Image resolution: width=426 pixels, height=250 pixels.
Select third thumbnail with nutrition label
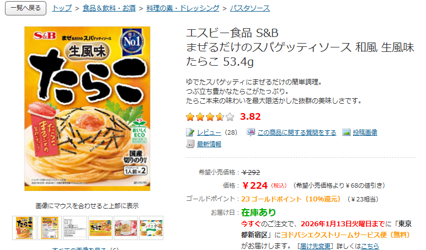(75, 228)
